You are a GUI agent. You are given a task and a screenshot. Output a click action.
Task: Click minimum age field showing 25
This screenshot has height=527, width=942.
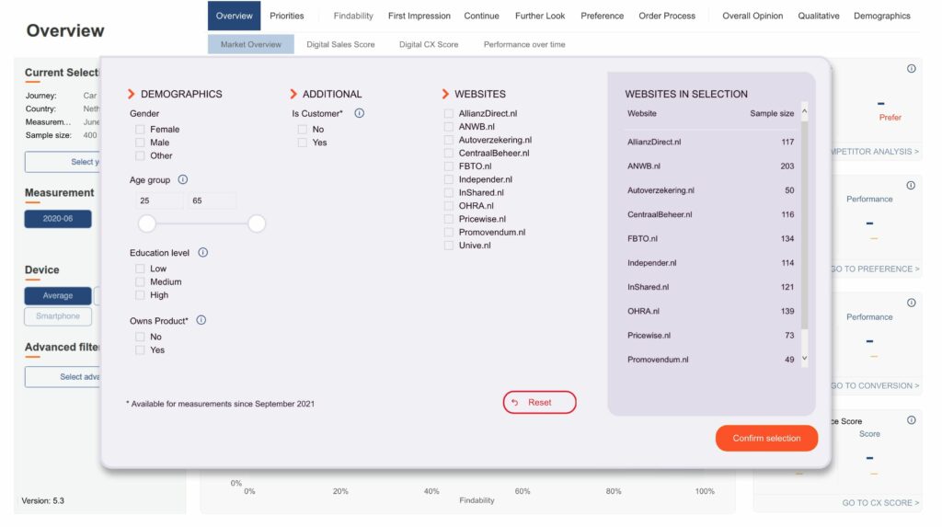pyautogui.click(x=157, y=200)
